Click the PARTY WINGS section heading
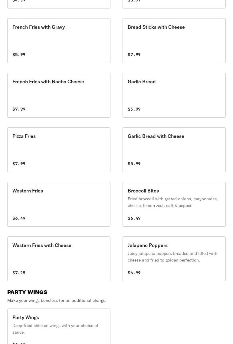This screenshot has width=233, height=344. (x=27, y=292)
